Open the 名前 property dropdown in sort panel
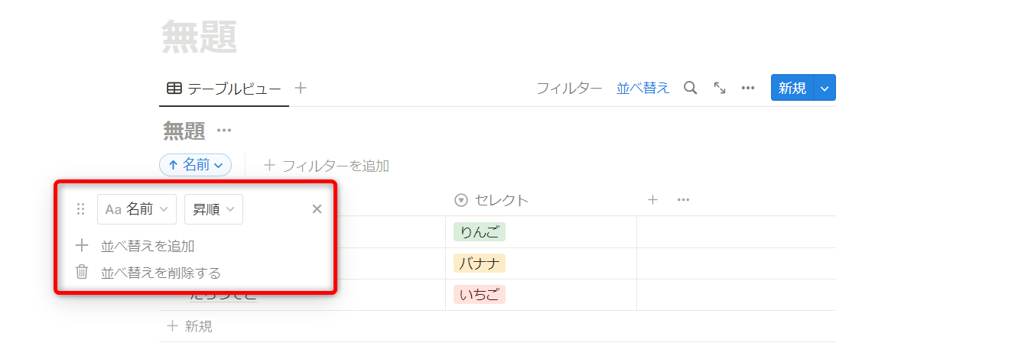 pos(137,209)
